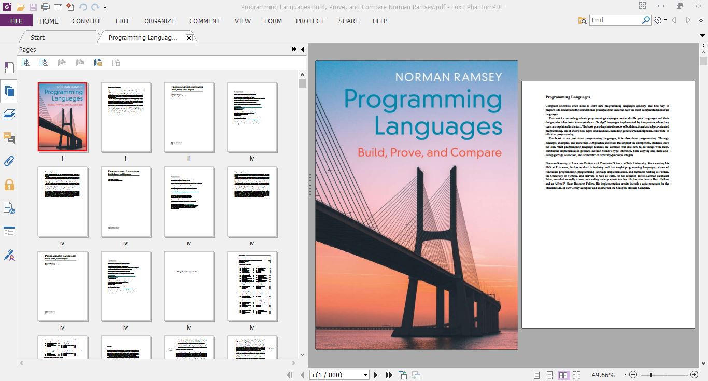Click the Open folder icon in quick access toolbar

pyautogui.click(x=20, y=7)
